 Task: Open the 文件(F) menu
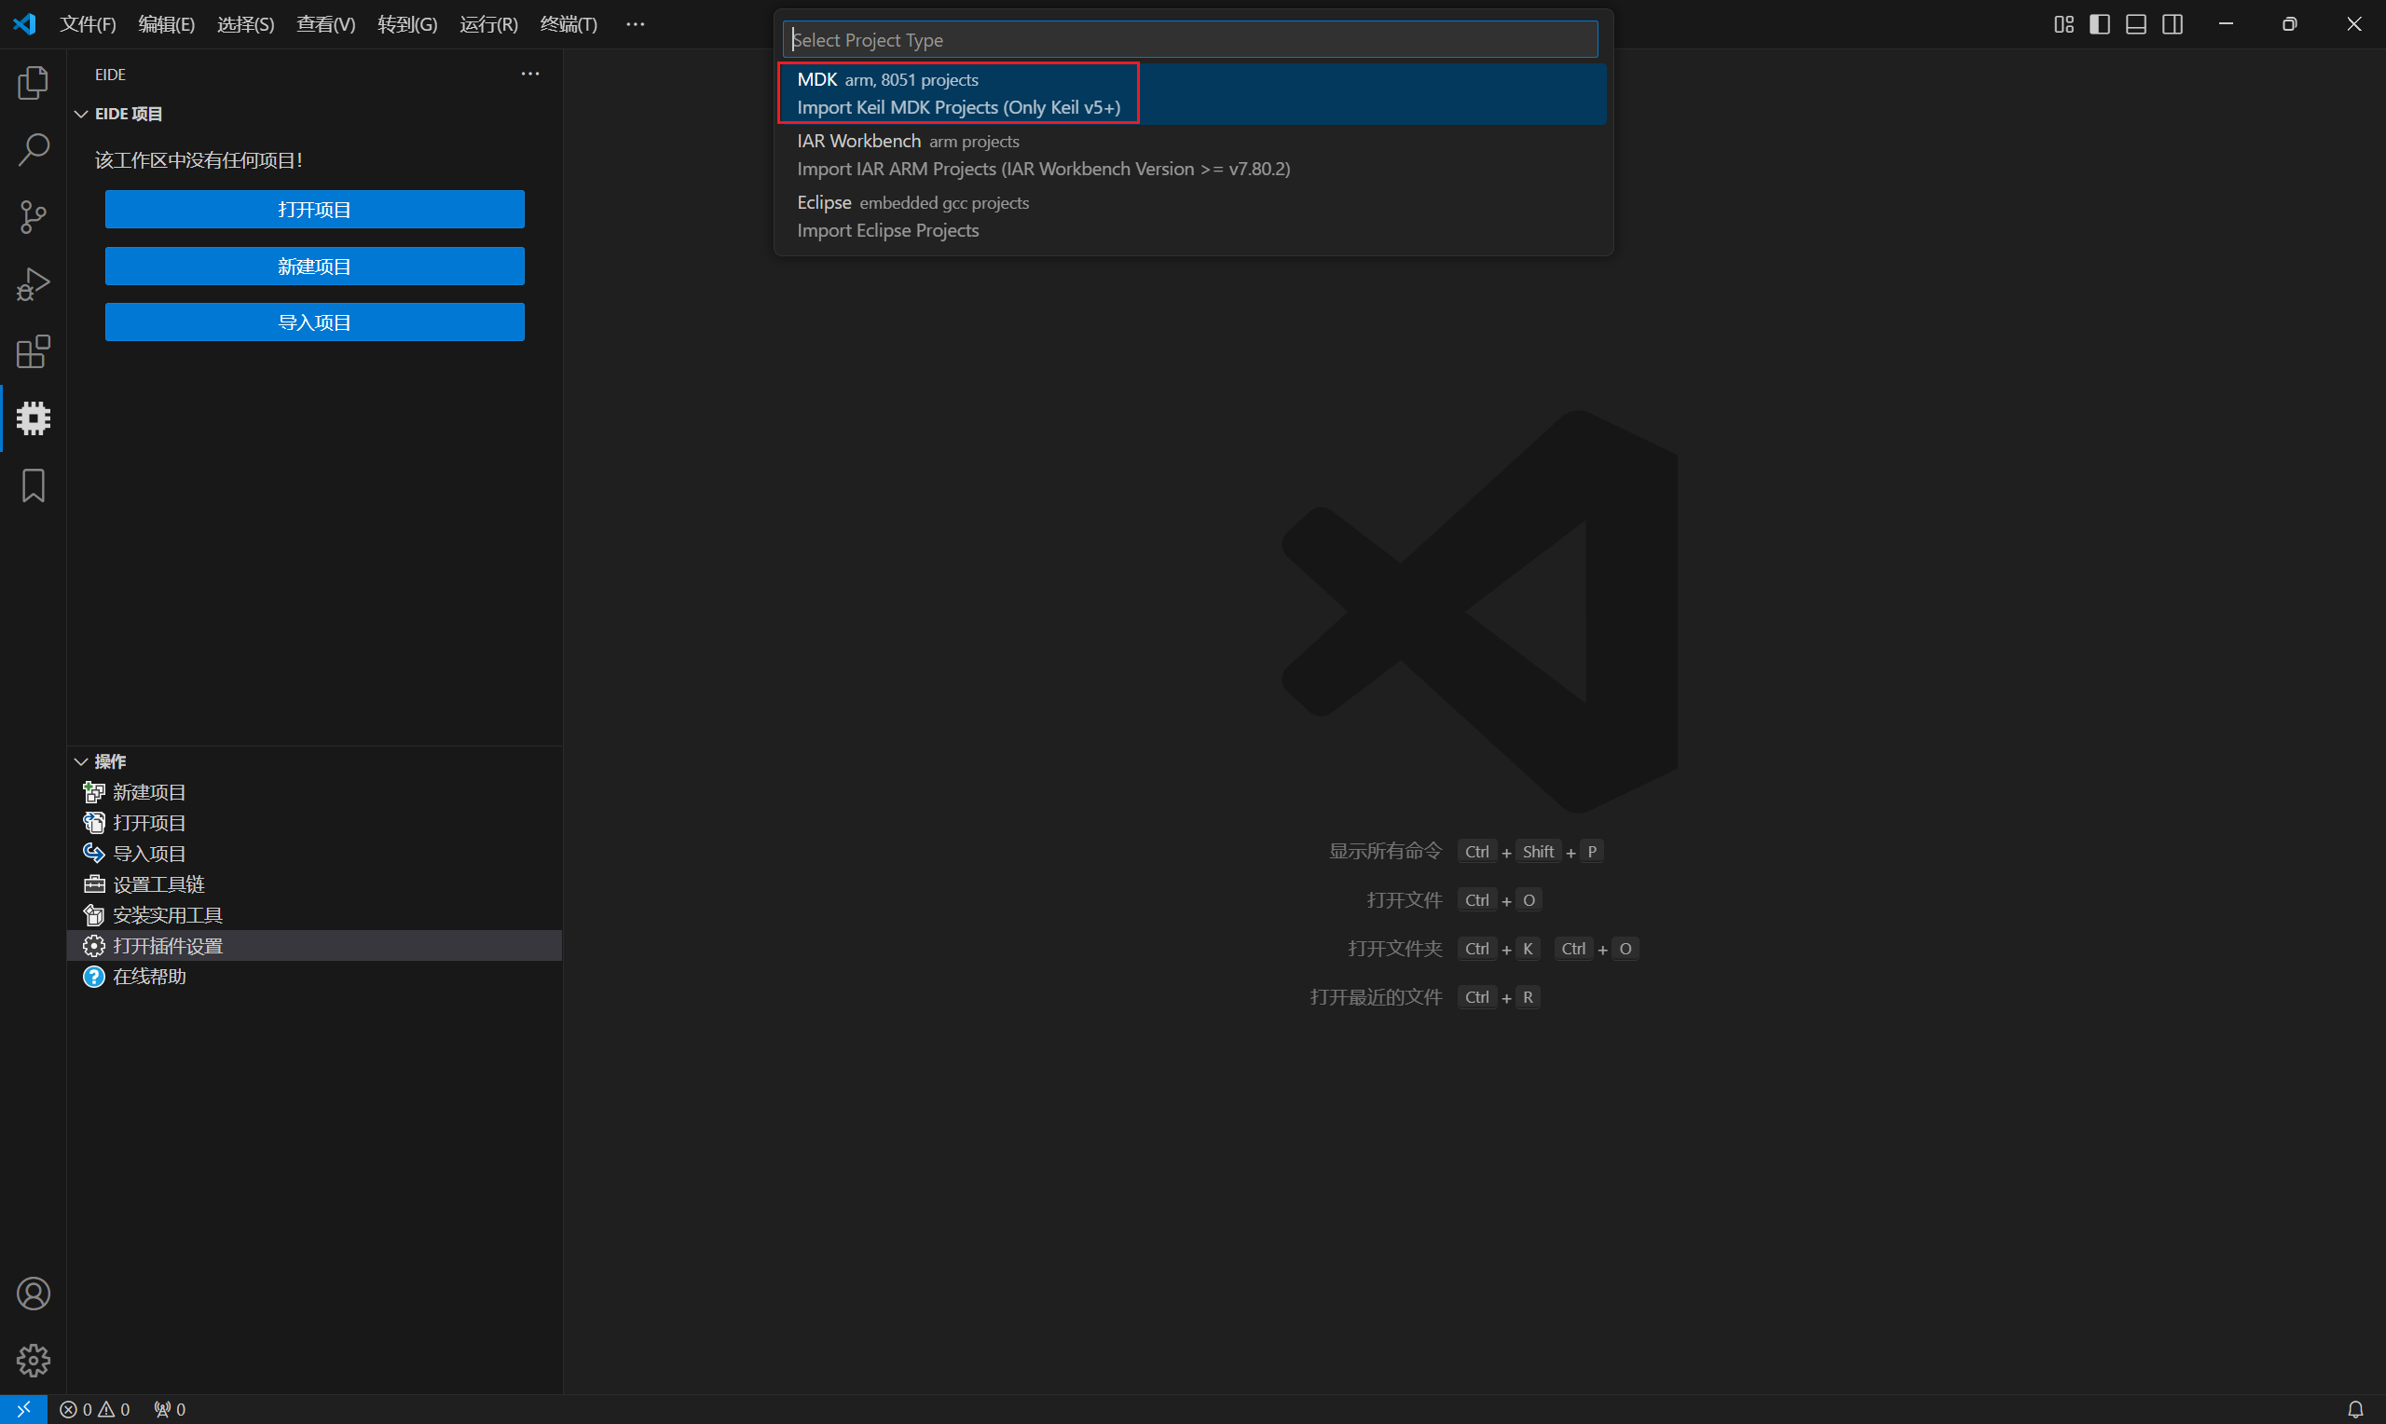tap(88, 24)
